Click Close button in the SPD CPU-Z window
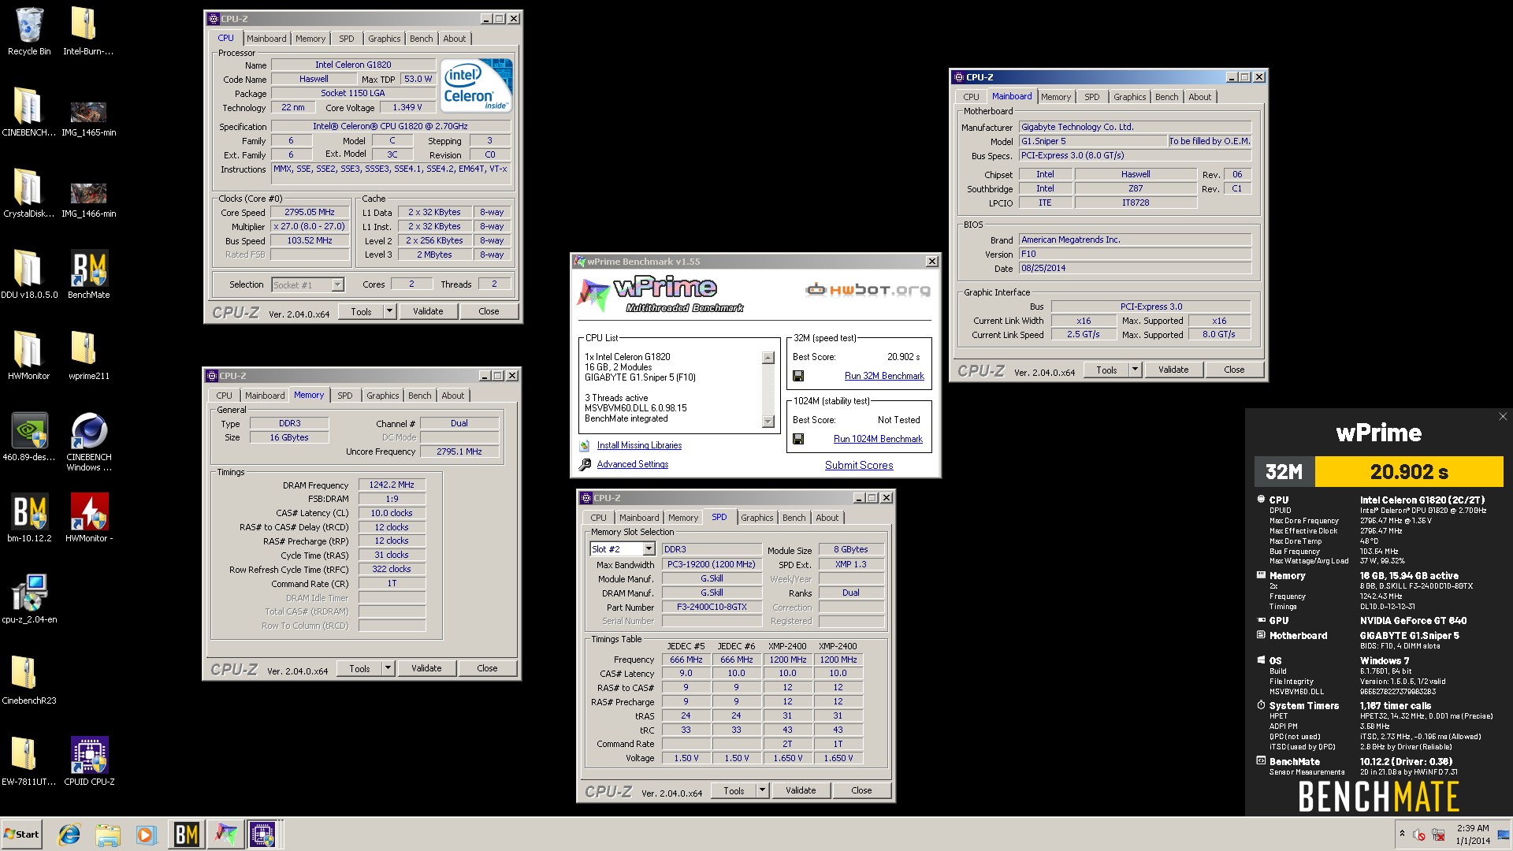 click(x=861, y=790)
